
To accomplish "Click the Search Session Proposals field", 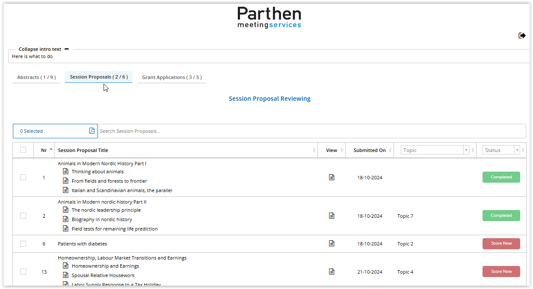I will point(311,131).
